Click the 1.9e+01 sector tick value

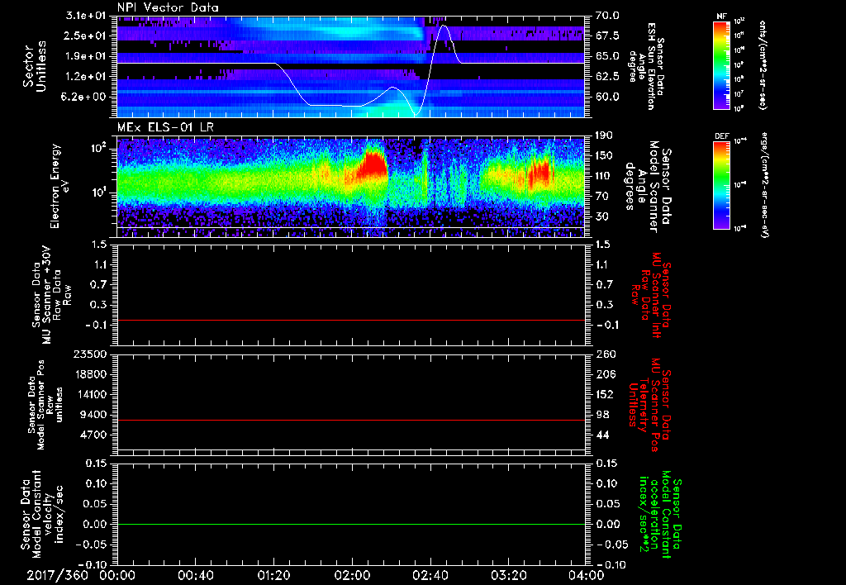[x=86, y=56]
